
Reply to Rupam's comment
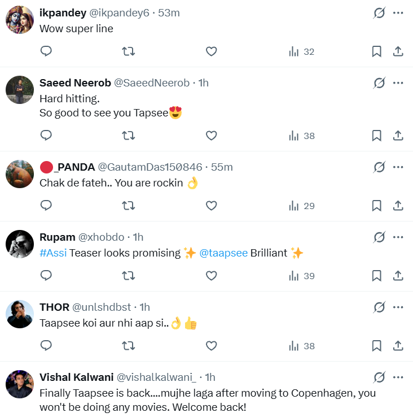[46, 276]
